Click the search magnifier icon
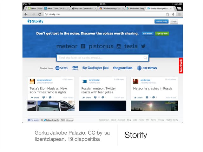Viewport: 203px width, 152px height. click(145, 58)
